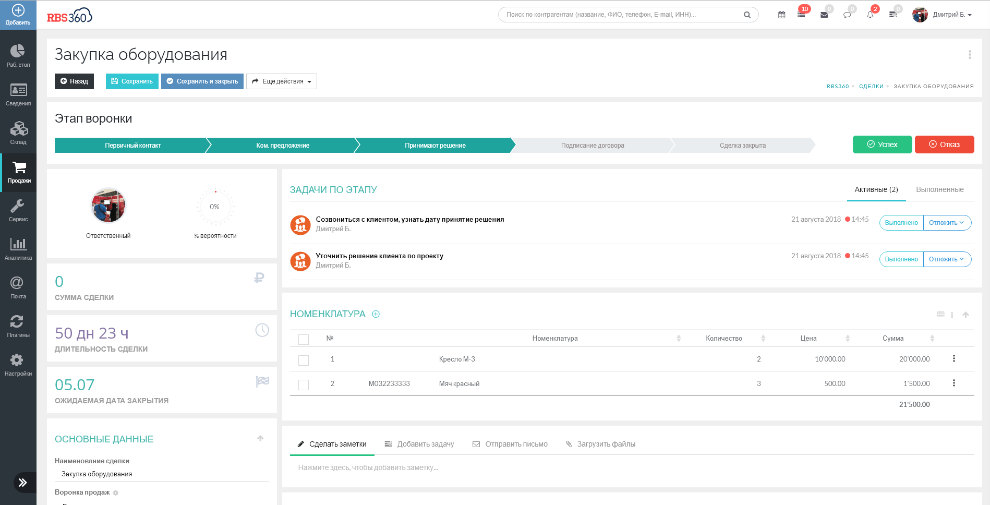Open the Номенклатура panel three-dot menu
The width and height of the screenshot is (990, 505).
(952, 315)
